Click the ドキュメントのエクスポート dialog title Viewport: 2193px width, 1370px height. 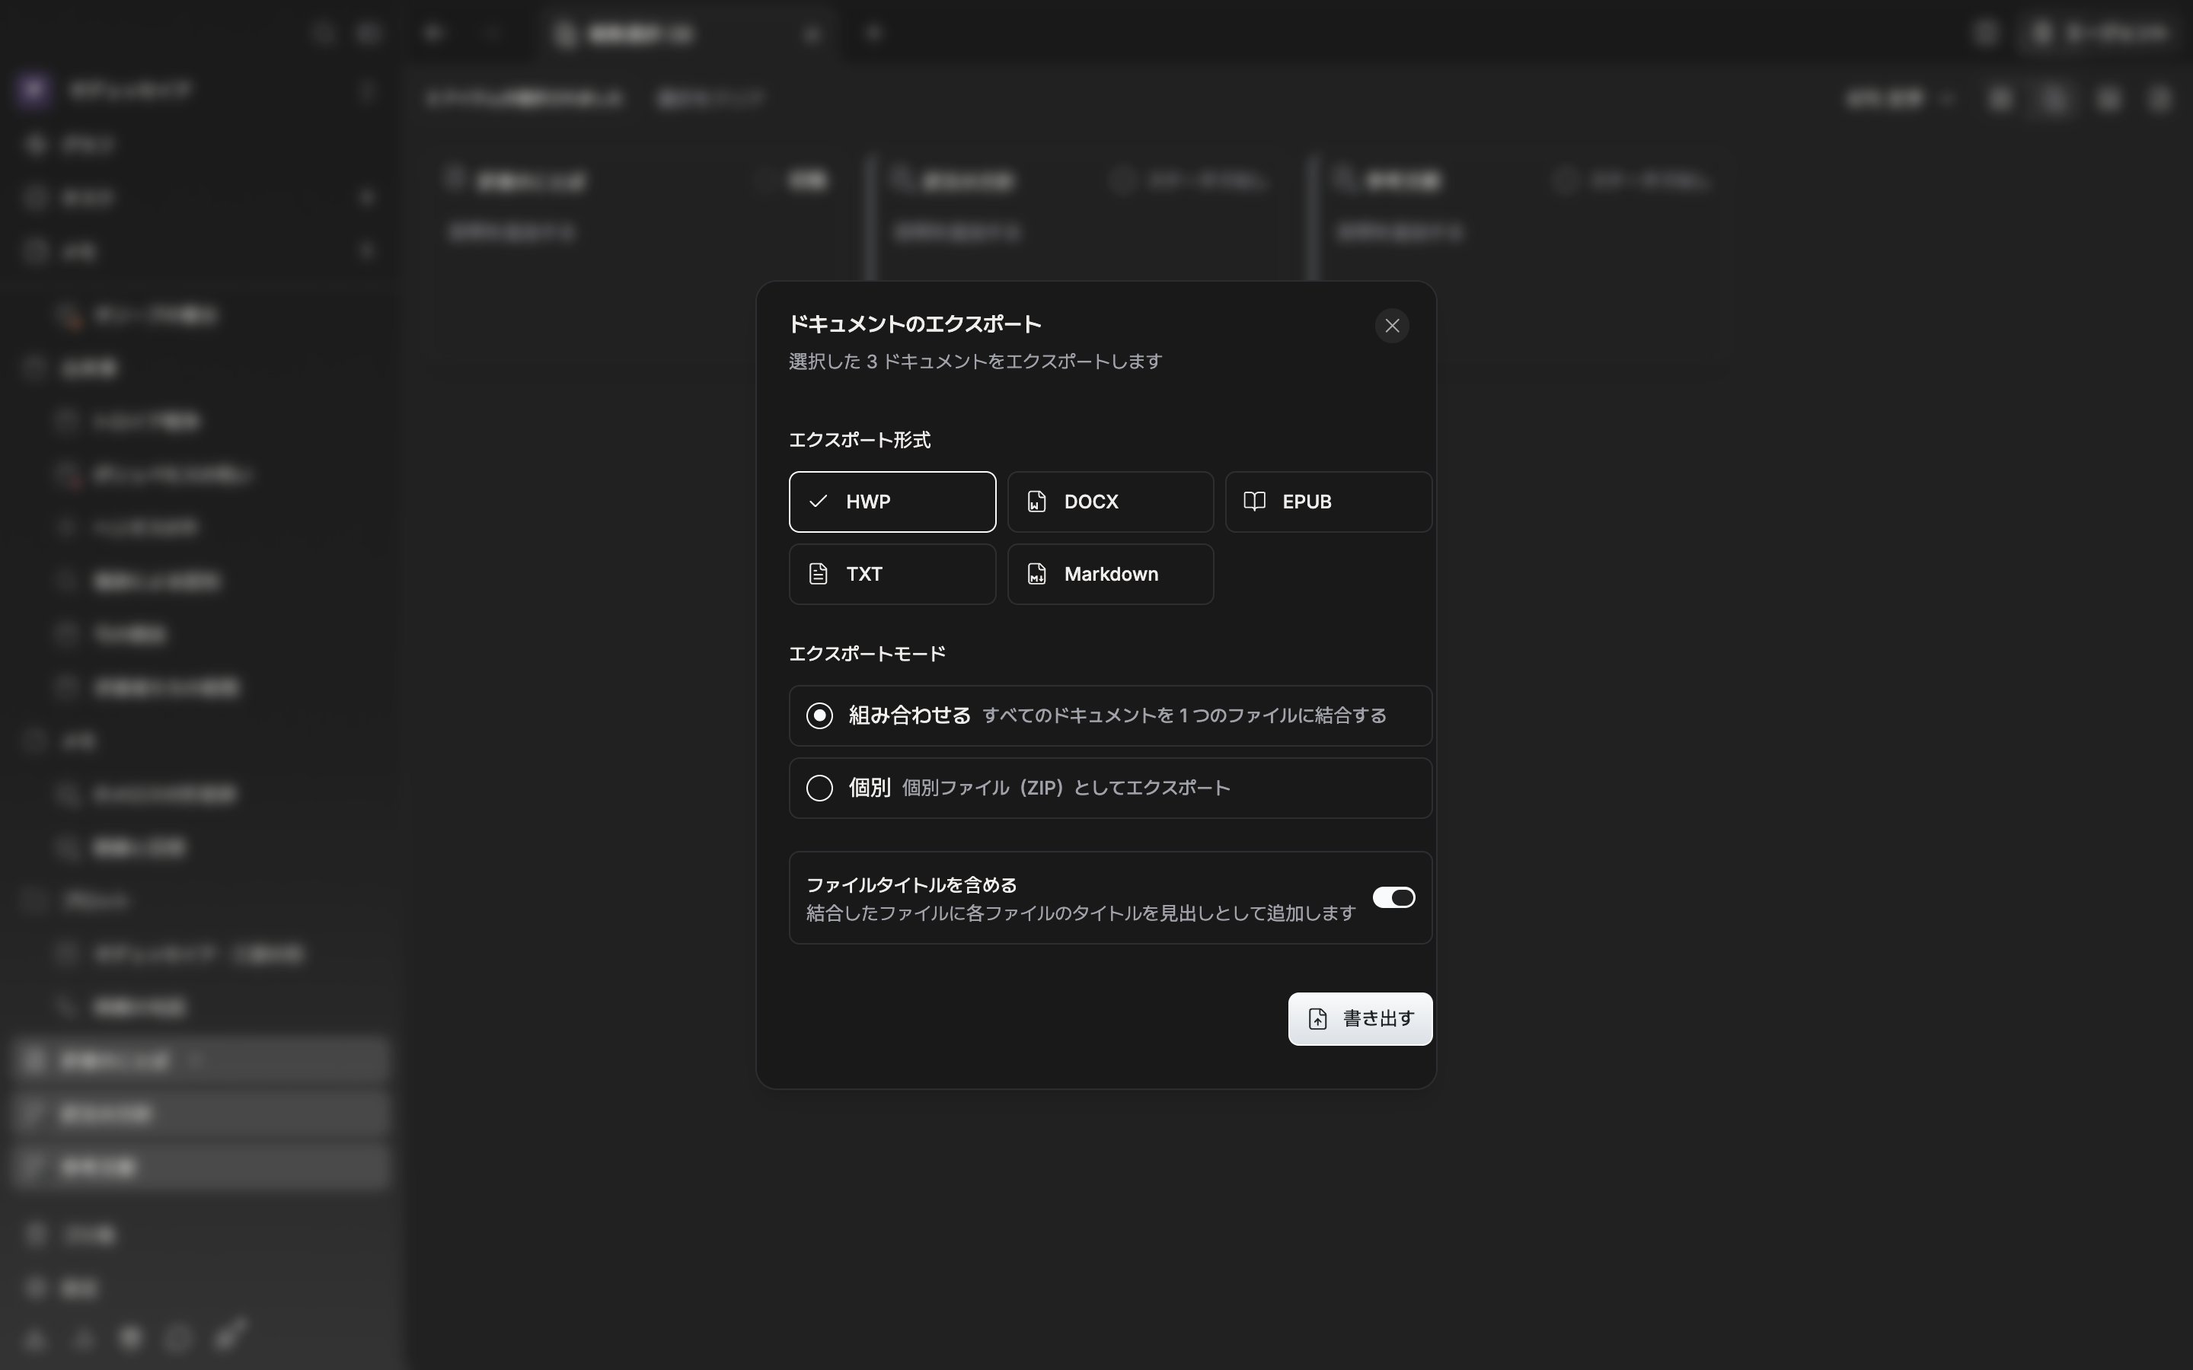[x=915, y=323]
